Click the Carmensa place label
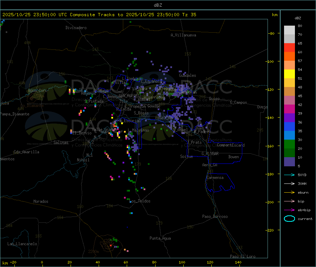Image resolution: width=316 pixels, height=267 pixels. click(x=215, y=178)
